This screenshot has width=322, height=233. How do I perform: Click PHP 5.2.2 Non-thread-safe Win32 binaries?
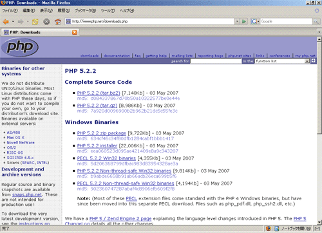point(124,171)
